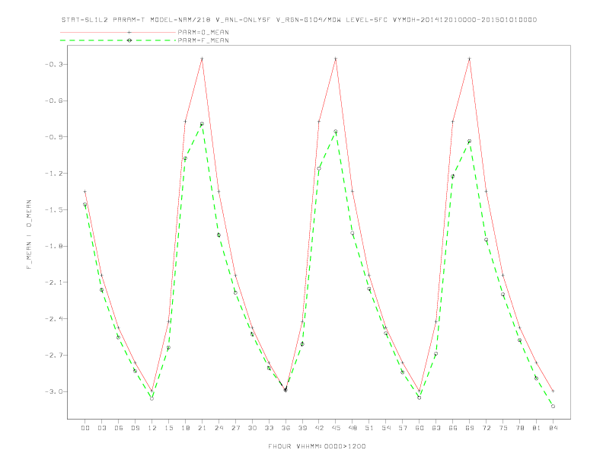
Task: Click the 00 forecast hour tick label
Action: [85, 428]
